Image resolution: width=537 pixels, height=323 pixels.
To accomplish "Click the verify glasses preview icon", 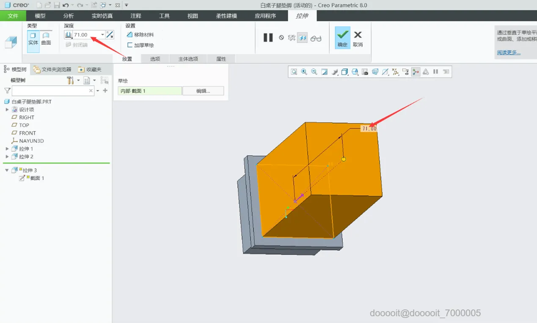I will [316, 38].
